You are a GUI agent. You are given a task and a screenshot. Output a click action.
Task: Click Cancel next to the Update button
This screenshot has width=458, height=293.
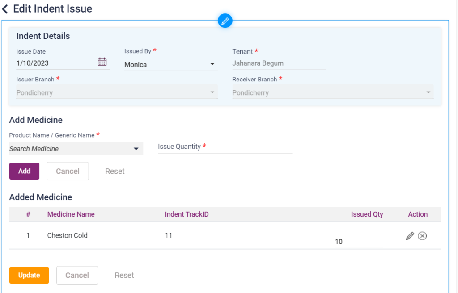click(x=77, y=275)
